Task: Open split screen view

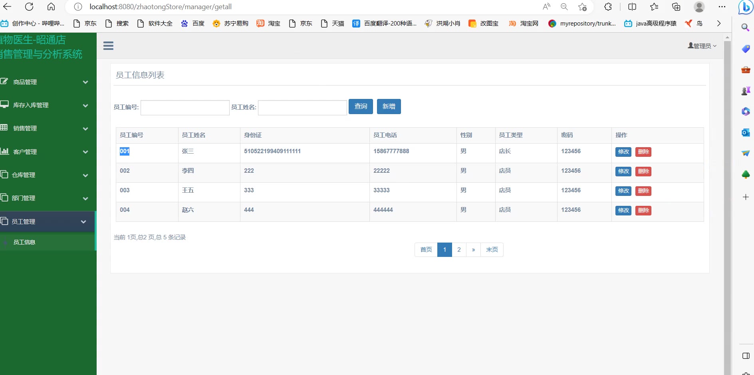Action: [x=632, y=7]
